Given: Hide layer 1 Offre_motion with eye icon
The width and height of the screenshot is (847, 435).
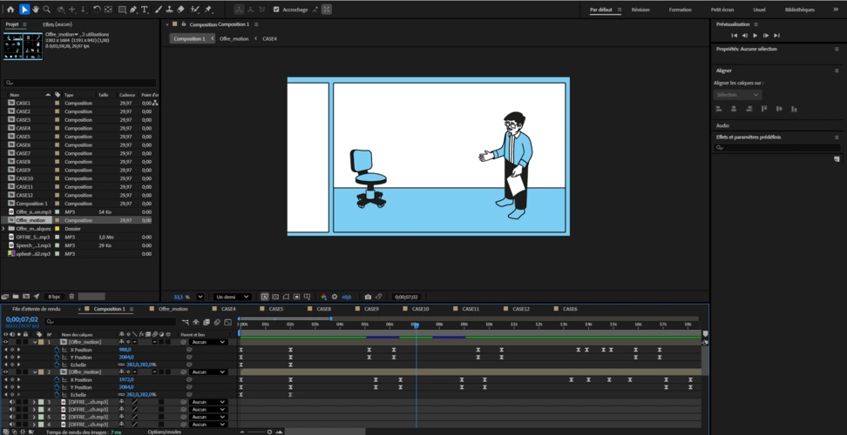Looking at the screenshot, I should [x=5, y=342].
